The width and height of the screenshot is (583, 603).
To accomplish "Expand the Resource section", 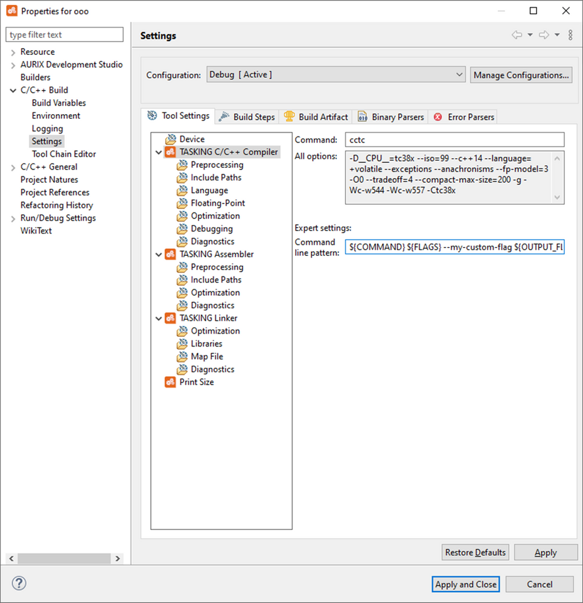I will (x=12, y=52).
